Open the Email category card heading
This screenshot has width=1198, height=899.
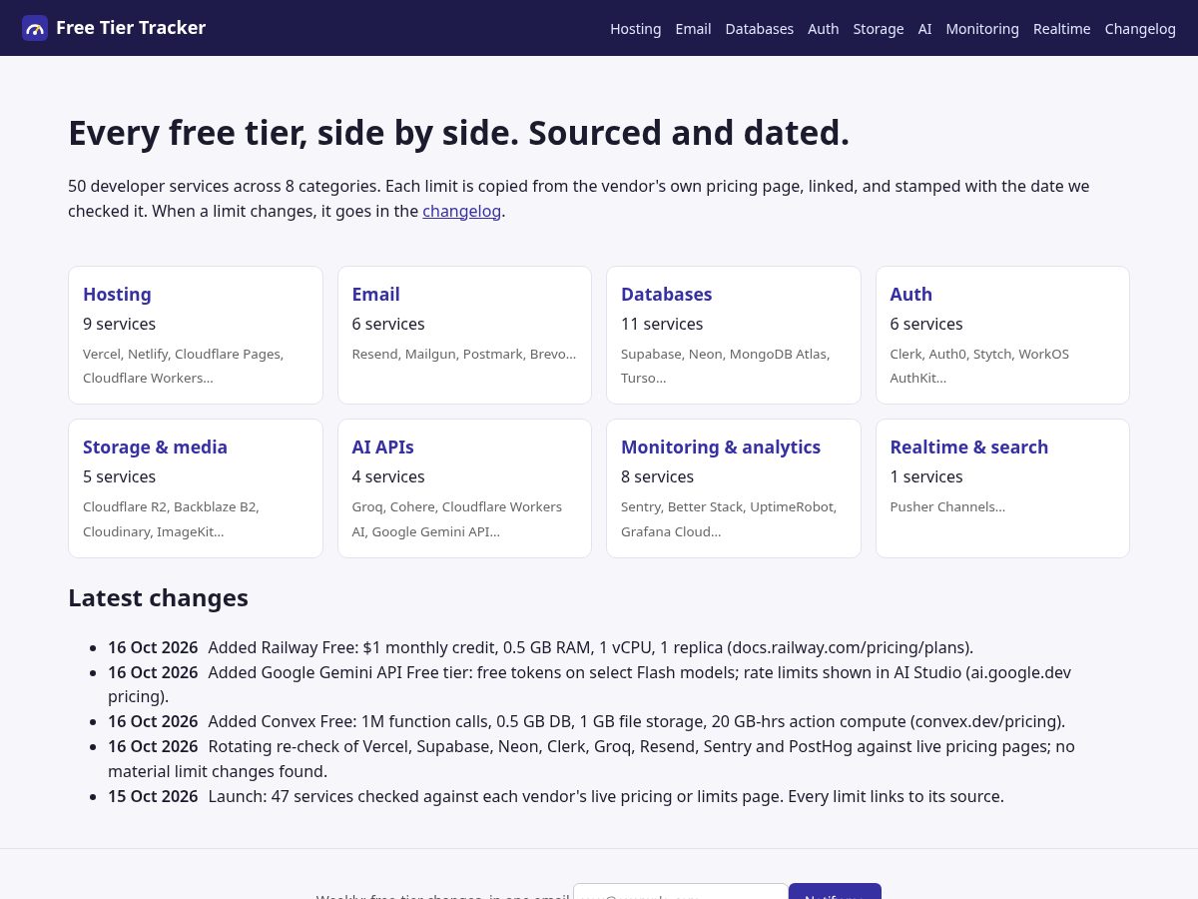[375, 294]
